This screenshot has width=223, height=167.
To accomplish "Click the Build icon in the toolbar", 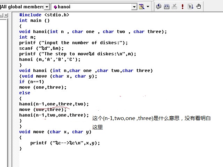I will [x=167, y=7].
